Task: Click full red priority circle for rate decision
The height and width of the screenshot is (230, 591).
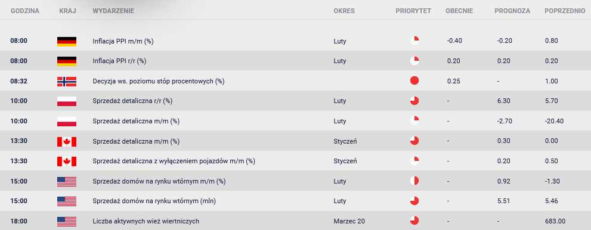Action: [414, 80]
